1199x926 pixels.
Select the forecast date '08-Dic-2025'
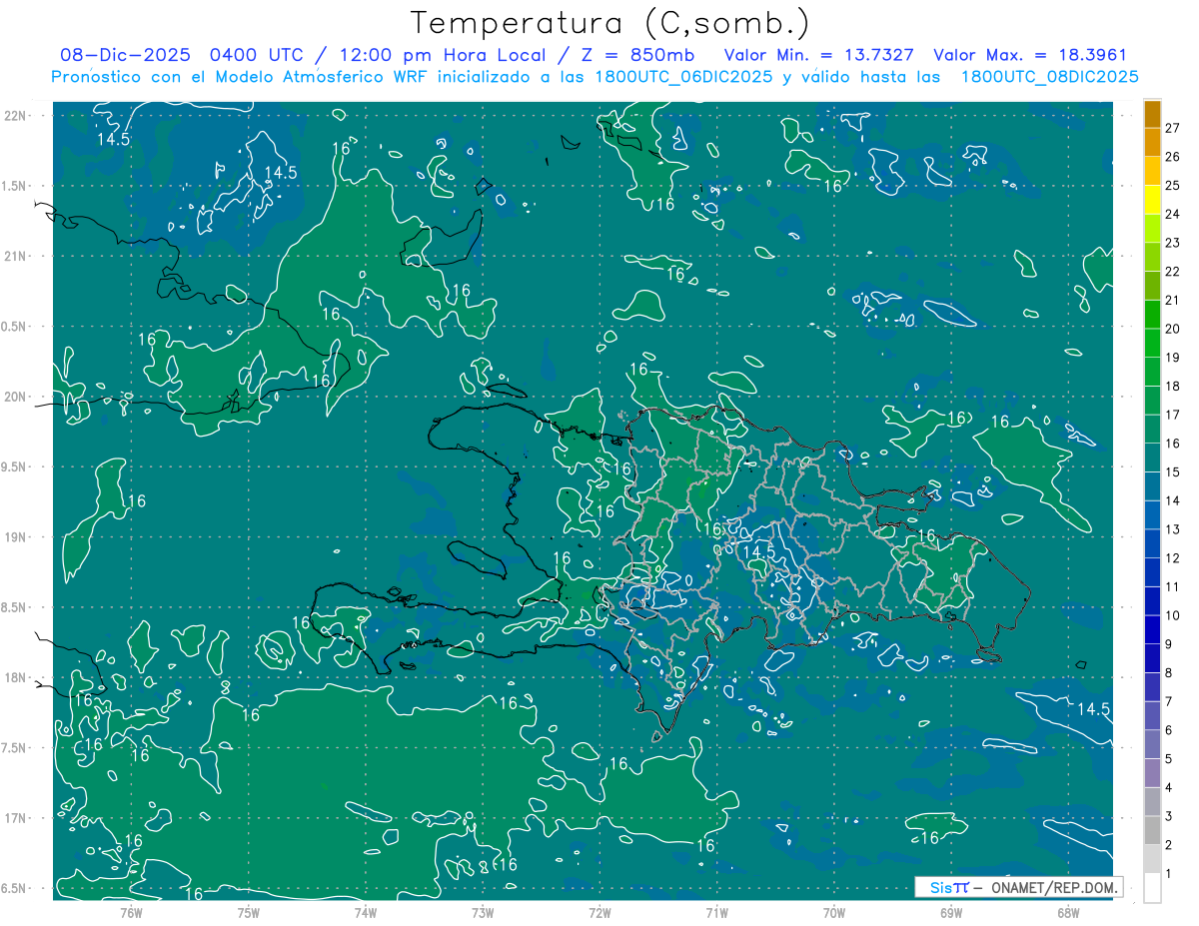(x=127, y=55)
